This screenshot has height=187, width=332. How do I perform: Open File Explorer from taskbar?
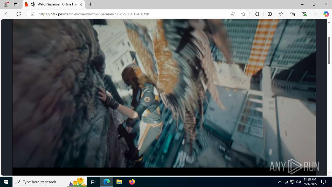pos(119,182)
